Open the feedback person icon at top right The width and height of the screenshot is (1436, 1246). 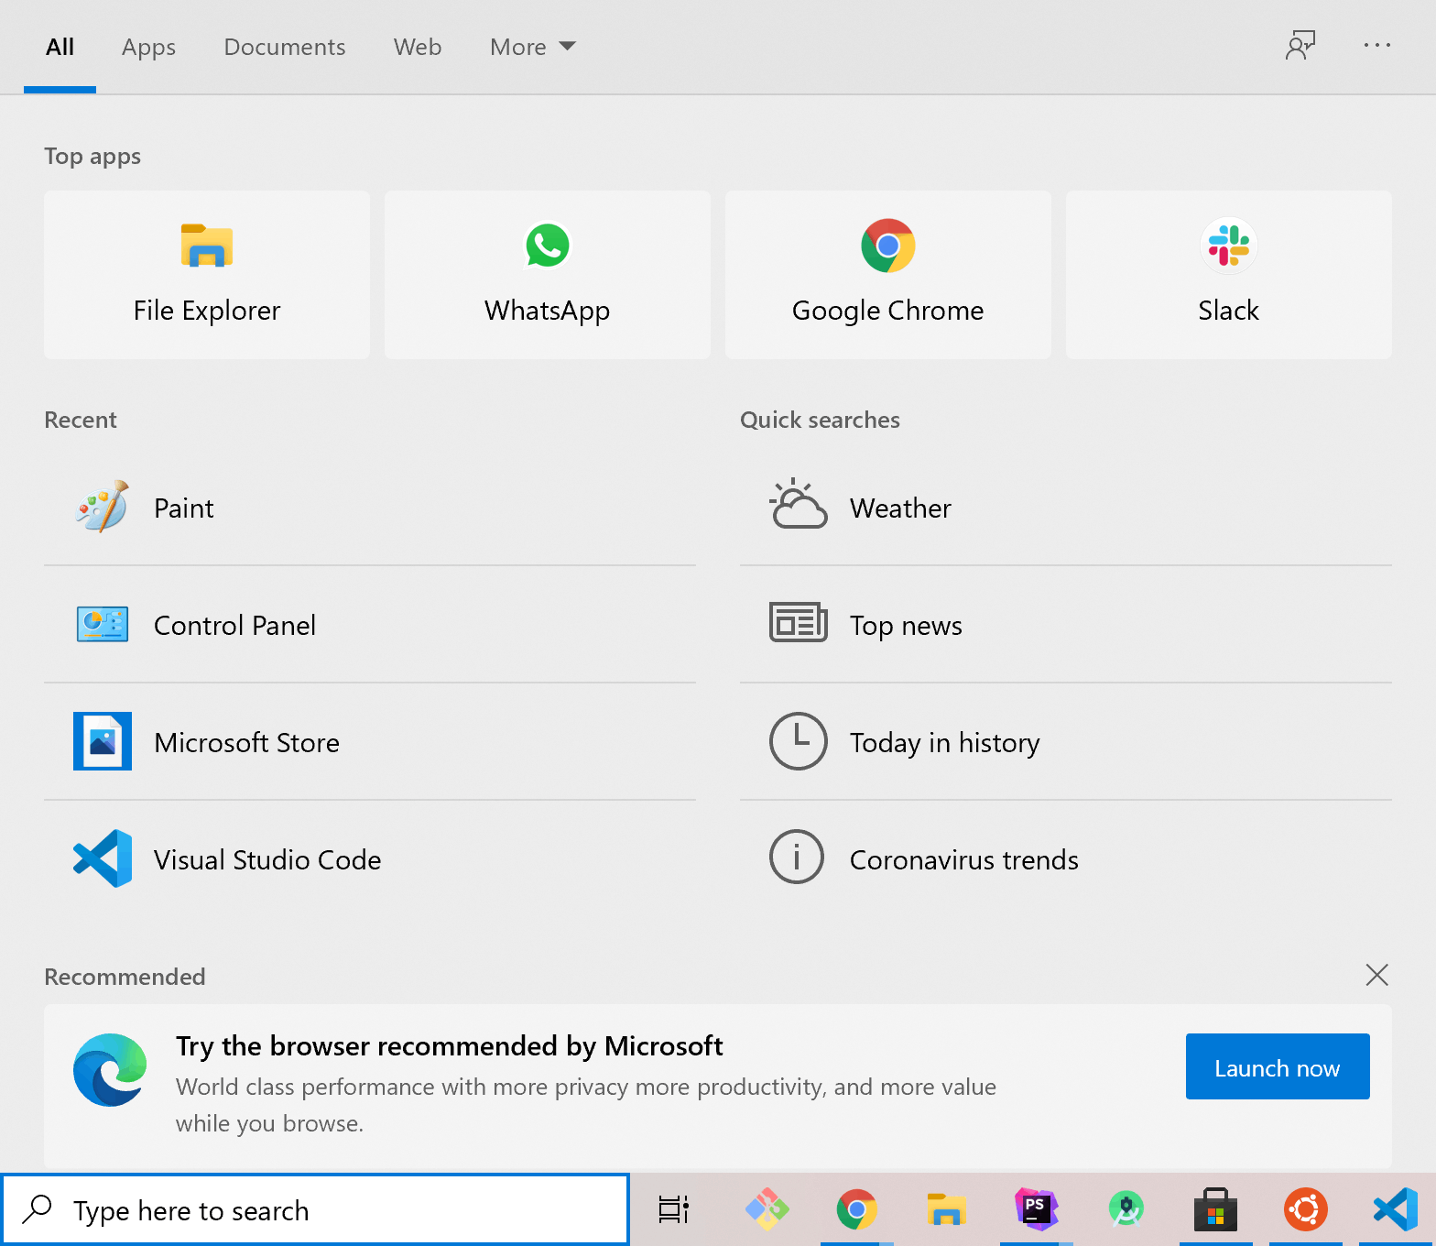(1300, 45)
